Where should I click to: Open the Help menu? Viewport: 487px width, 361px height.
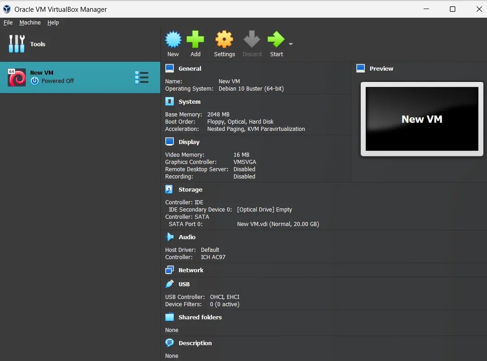(x=53, y=23)
